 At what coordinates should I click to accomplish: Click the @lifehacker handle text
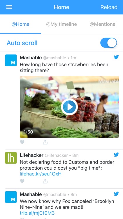pos(56,155)
